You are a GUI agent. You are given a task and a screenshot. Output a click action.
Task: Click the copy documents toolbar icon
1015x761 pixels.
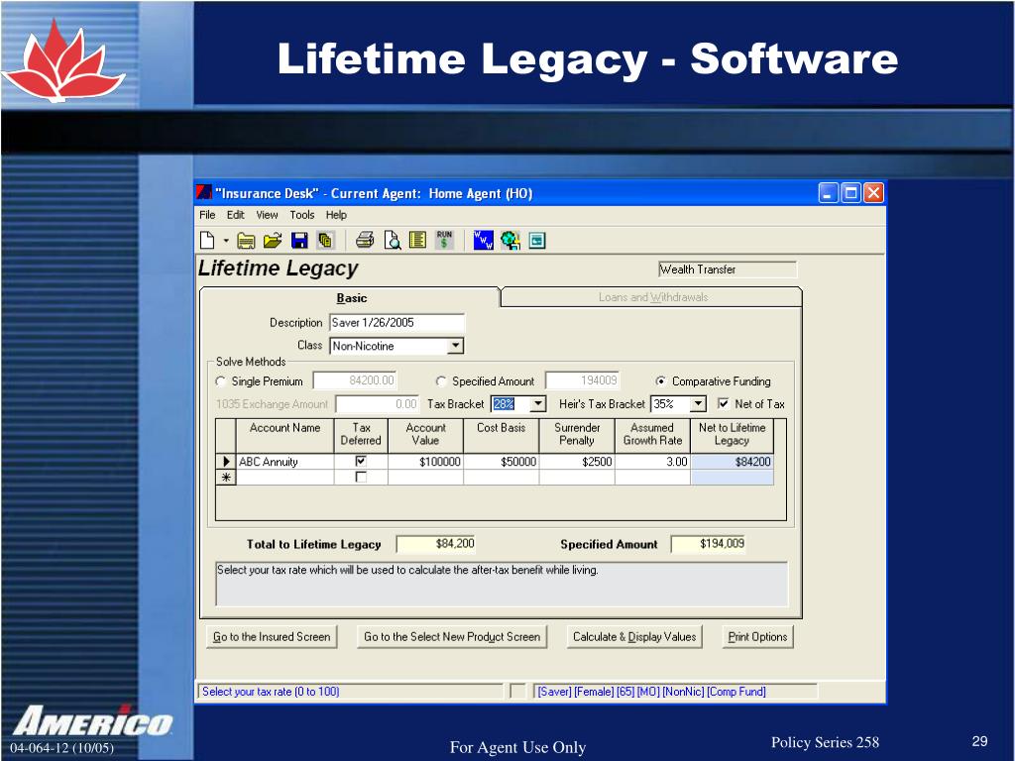(325, 240)
